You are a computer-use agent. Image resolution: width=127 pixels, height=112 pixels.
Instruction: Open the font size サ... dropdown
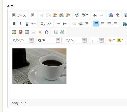[97, 40]
